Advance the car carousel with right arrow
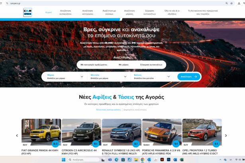Viewport: 245px width, 163px height. pos(226,136)
